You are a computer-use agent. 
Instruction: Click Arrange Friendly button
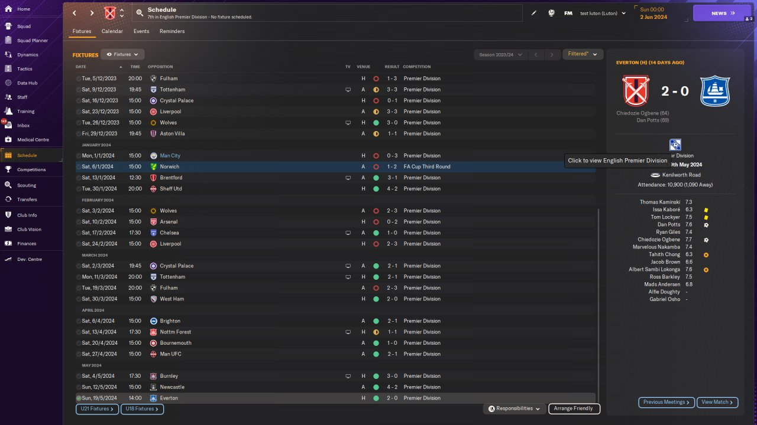[x=574, y=408]
